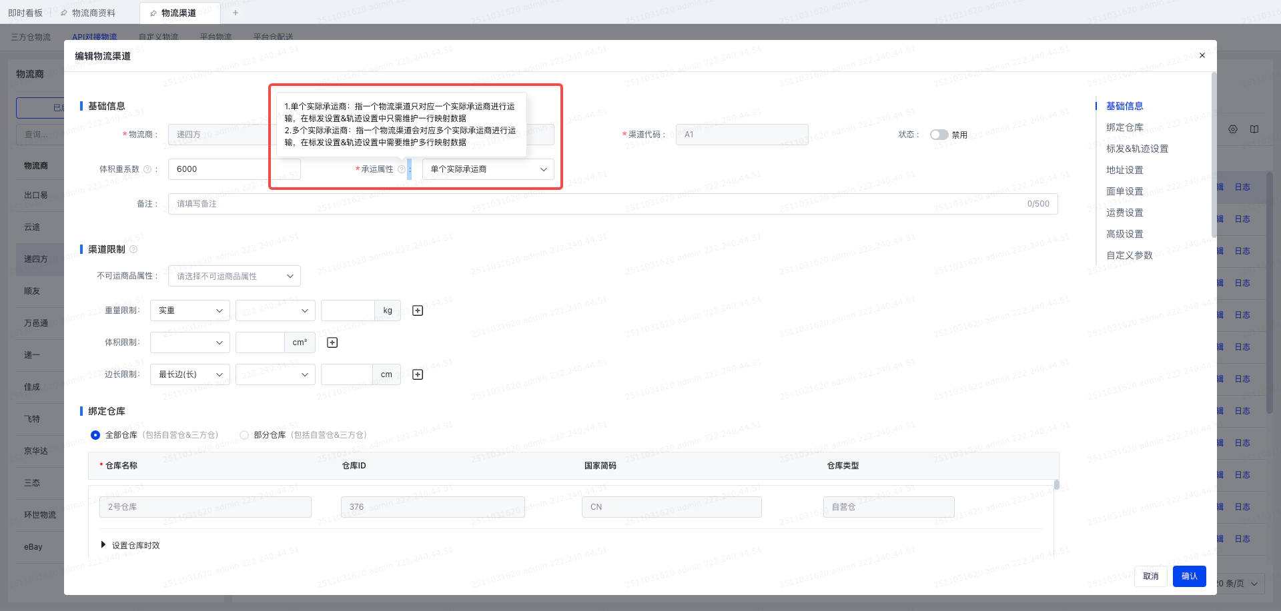Add a 边长限制 row with the plus icon
The image size is (1281, 611).
pyautogui.click(x=418, y=374)
